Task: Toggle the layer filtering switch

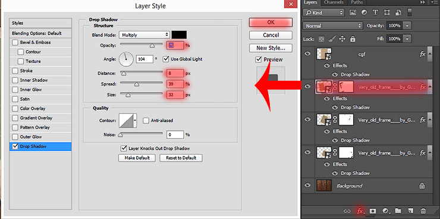Action: [410, 12]
